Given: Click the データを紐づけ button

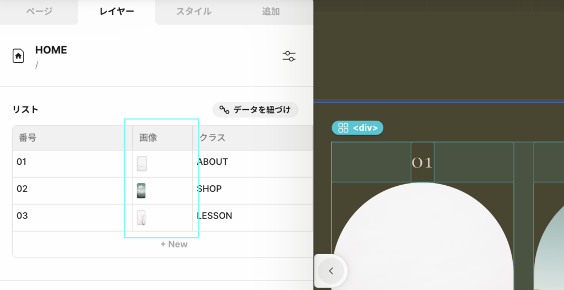Looking at the screenshot, I should (x=256, y=110).
